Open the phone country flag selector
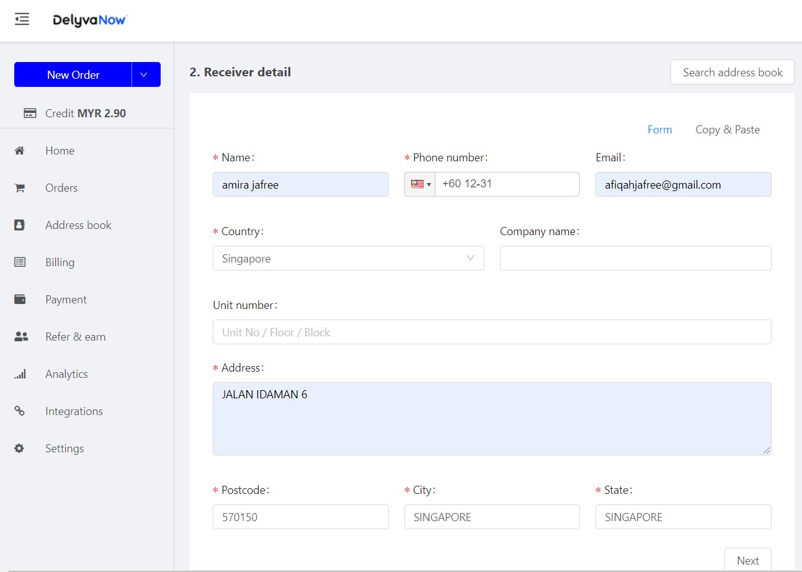Screen dimensions: 802x572 point(420,184)
